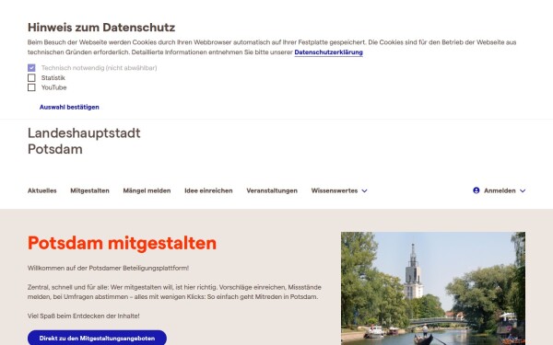Click the Hinweis zum Datenschutz heading

click(101, 27)
